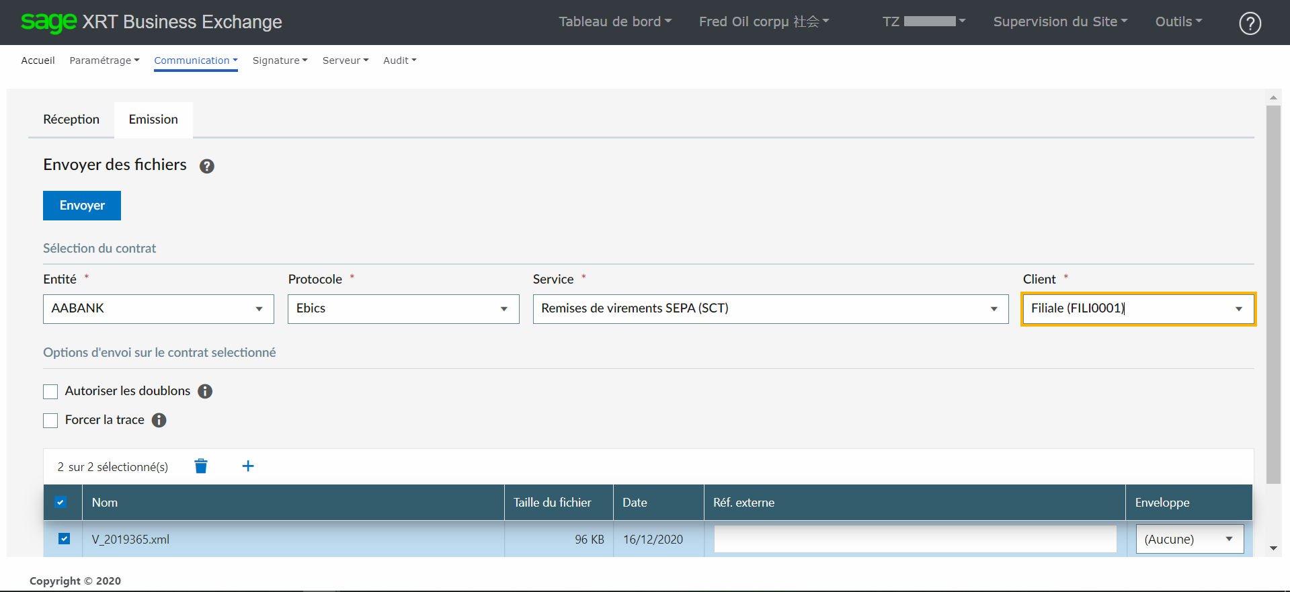Click the help question mark icon in header

pos(1250,24)
